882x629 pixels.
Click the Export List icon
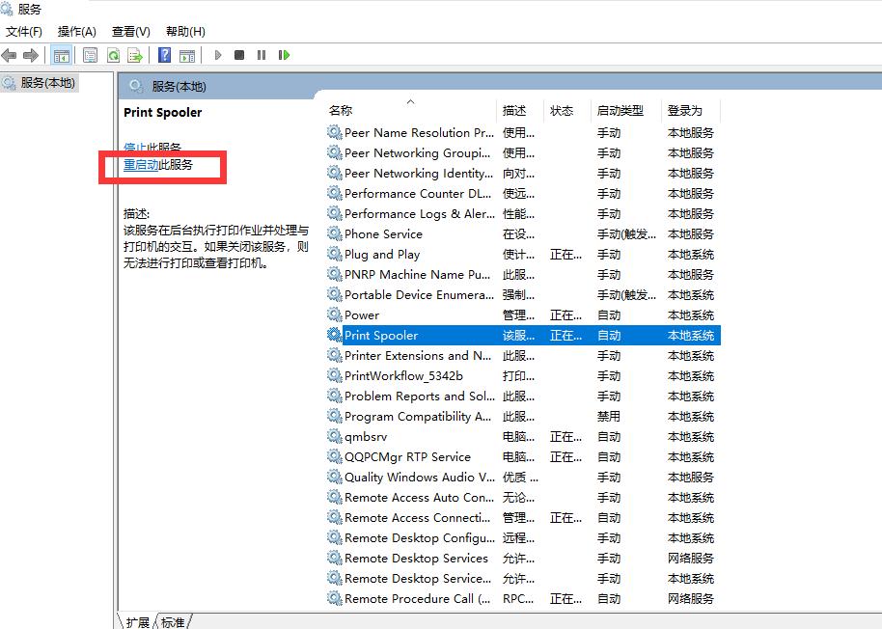tap(136, 55)
